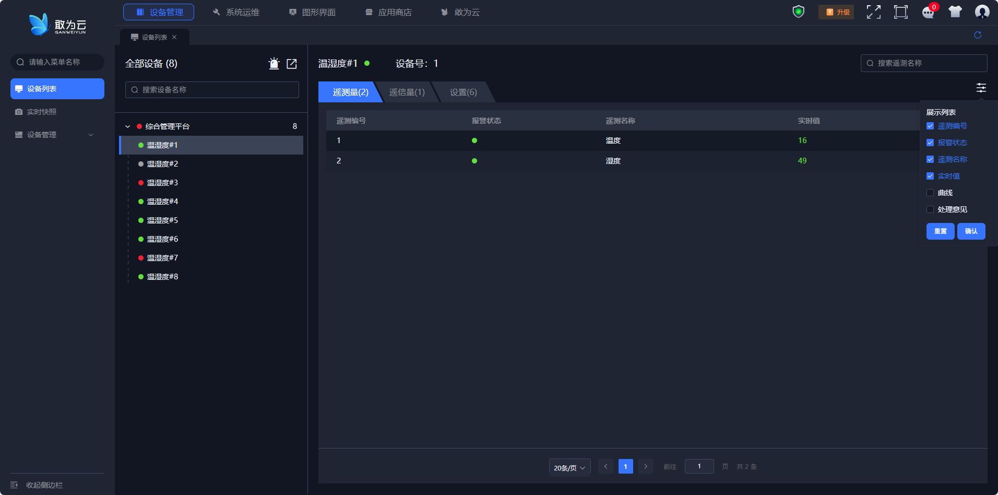Enable the 处理意见 column checkbox
998x495 pixels.
[930, 209]
